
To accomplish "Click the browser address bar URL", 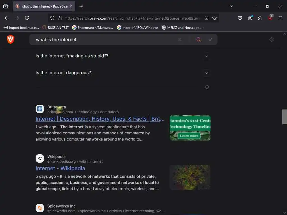I will click(x=133, y=18).
